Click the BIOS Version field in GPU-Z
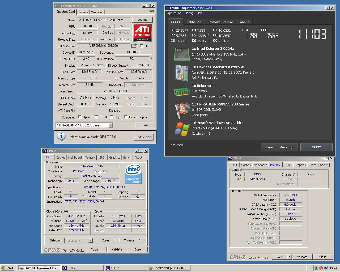 point(104,46)
